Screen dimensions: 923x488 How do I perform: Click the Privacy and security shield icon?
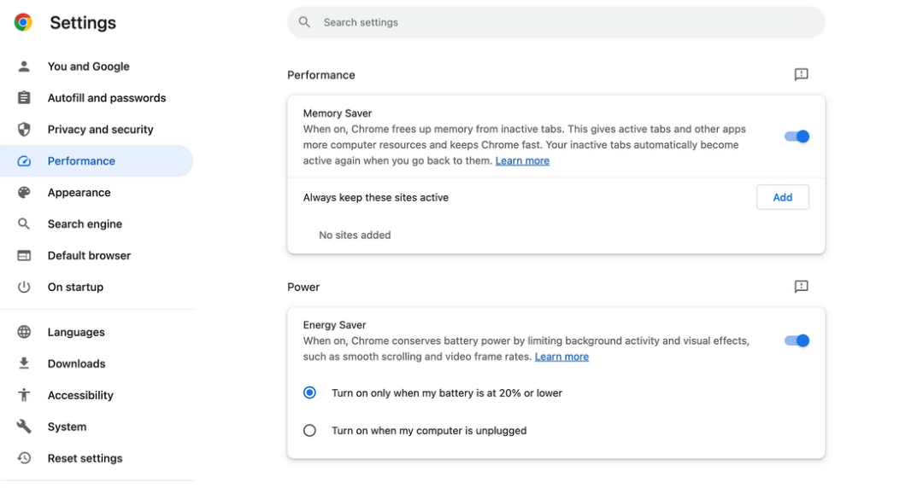tap(24, 130)
